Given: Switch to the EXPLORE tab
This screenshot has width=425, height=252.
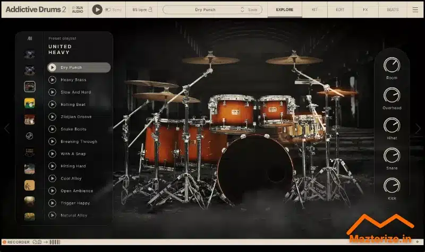Looking at the screenshot, I should (x=285, y=10).
